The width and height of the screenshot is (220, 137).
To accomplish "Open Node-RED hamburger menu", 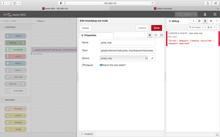I will 215,14.
